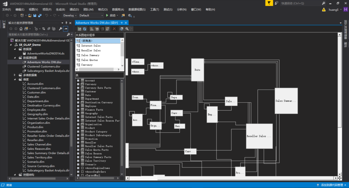Open the Start button dropdown arrow
The image size is (349, 188).
(x=117, y=16)
